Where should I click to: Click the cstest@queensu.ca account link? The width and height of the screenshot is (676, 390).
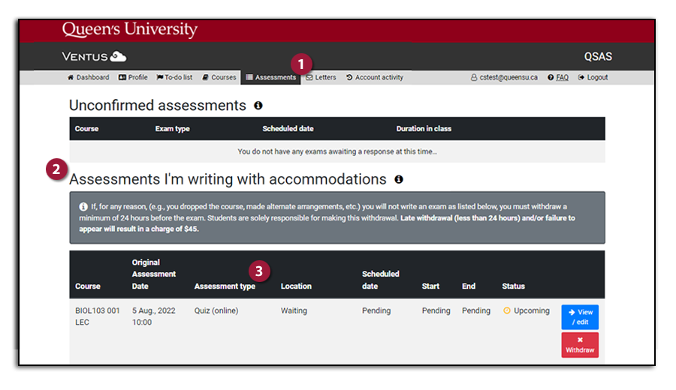504,77
